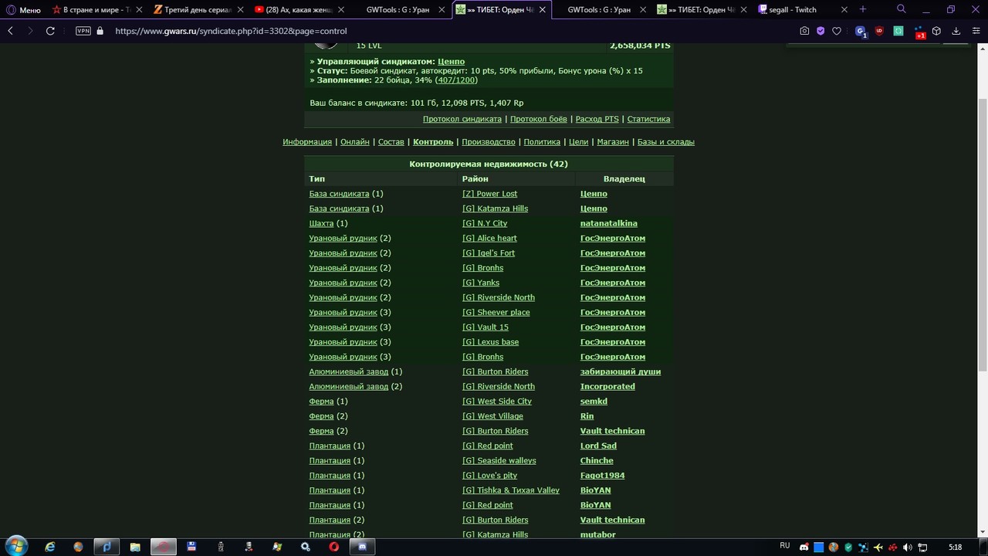Go to Состав section
The image size is (988, 556).
(391, 141)
